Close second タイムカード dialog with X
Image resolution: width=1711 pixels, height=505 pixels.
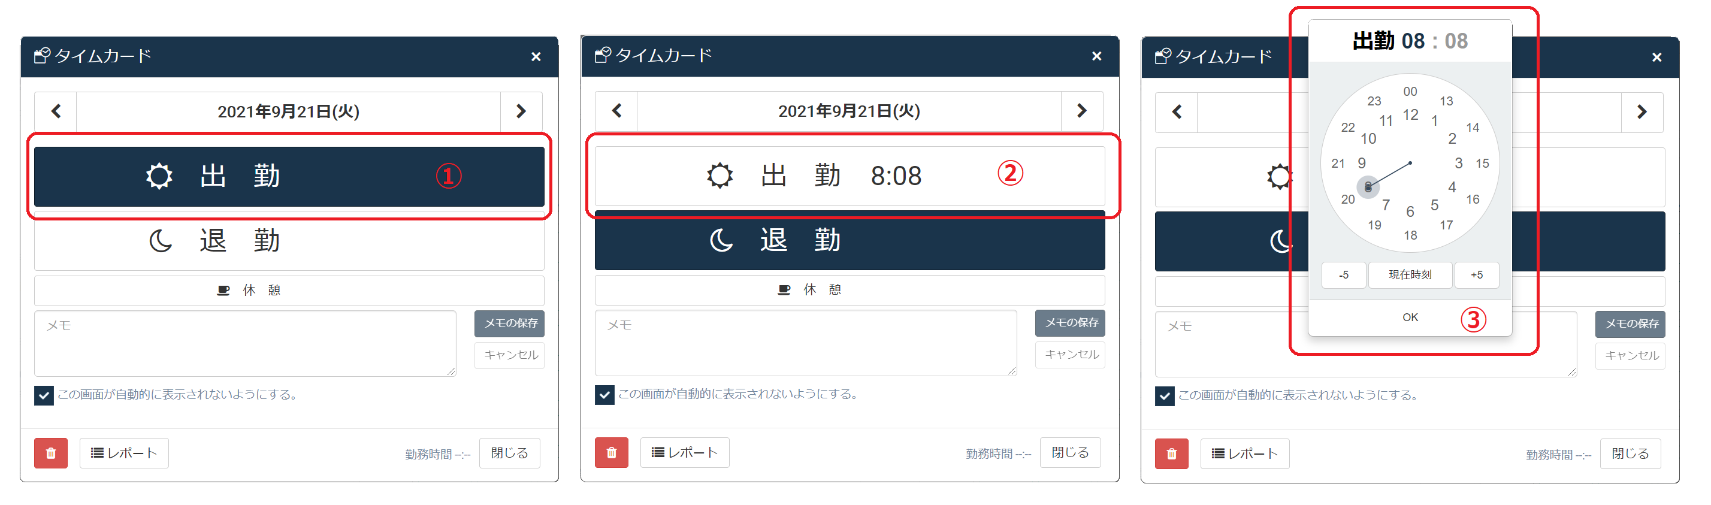[x=1096, y=56]
